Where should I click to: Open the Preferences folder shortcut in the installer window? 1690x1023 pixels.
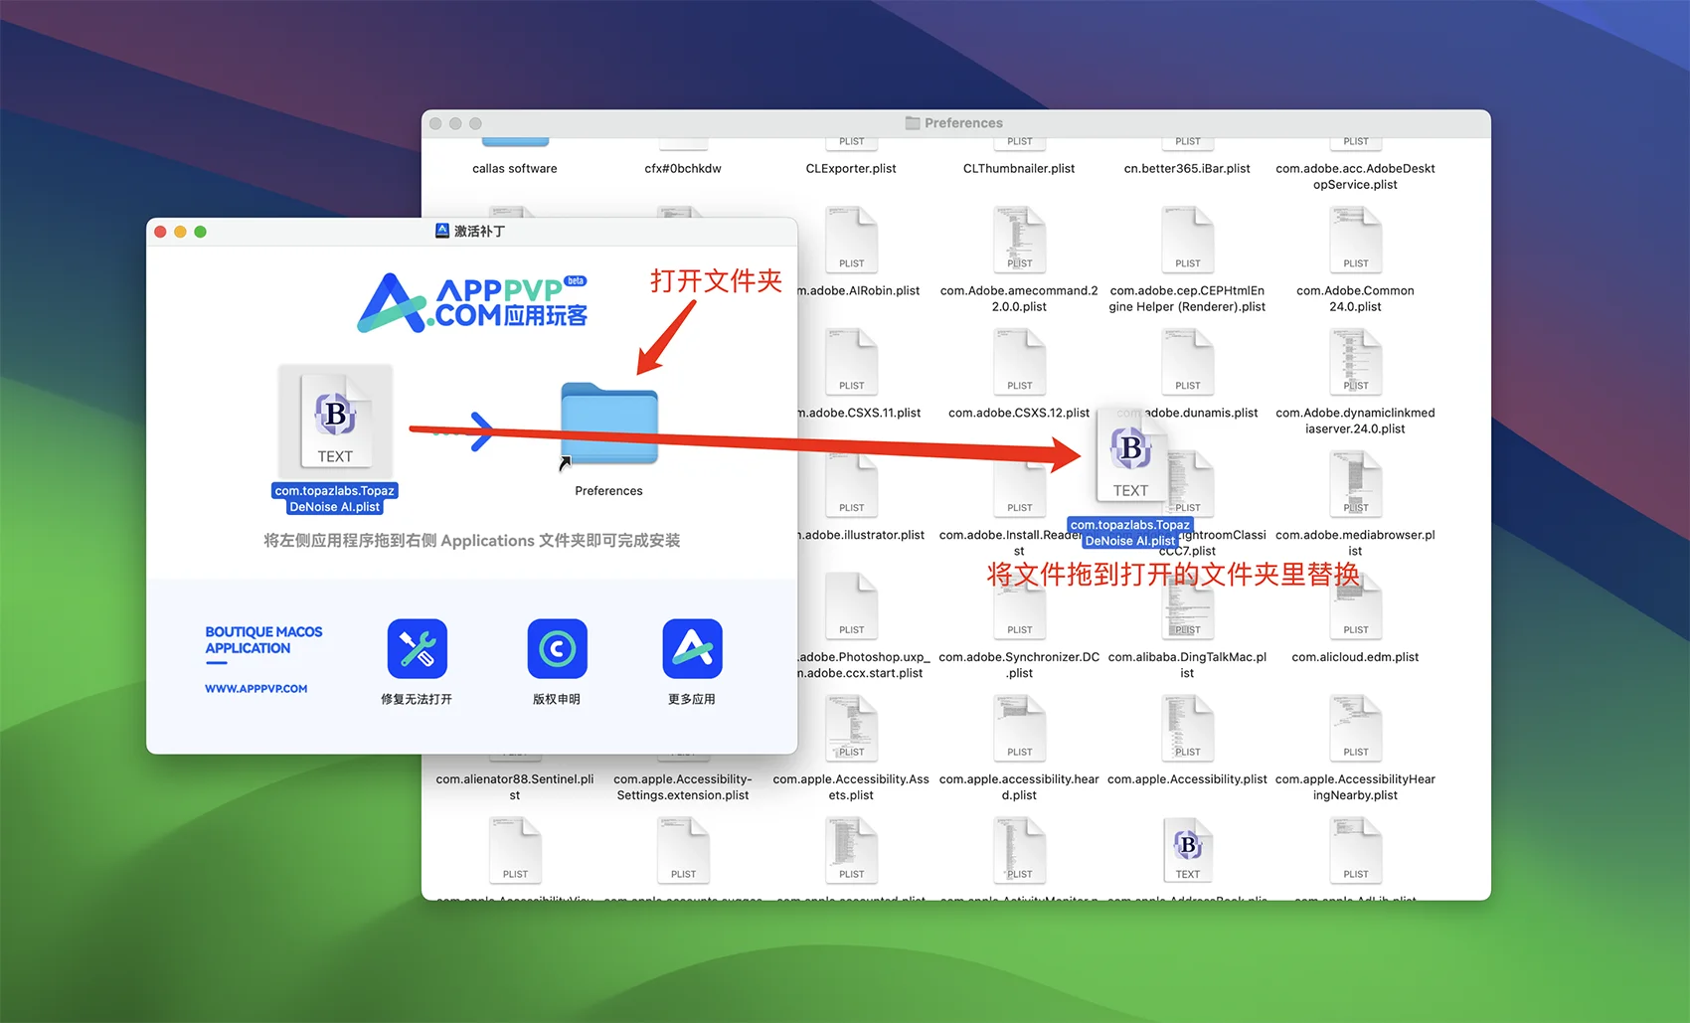[x=608, y=425]
